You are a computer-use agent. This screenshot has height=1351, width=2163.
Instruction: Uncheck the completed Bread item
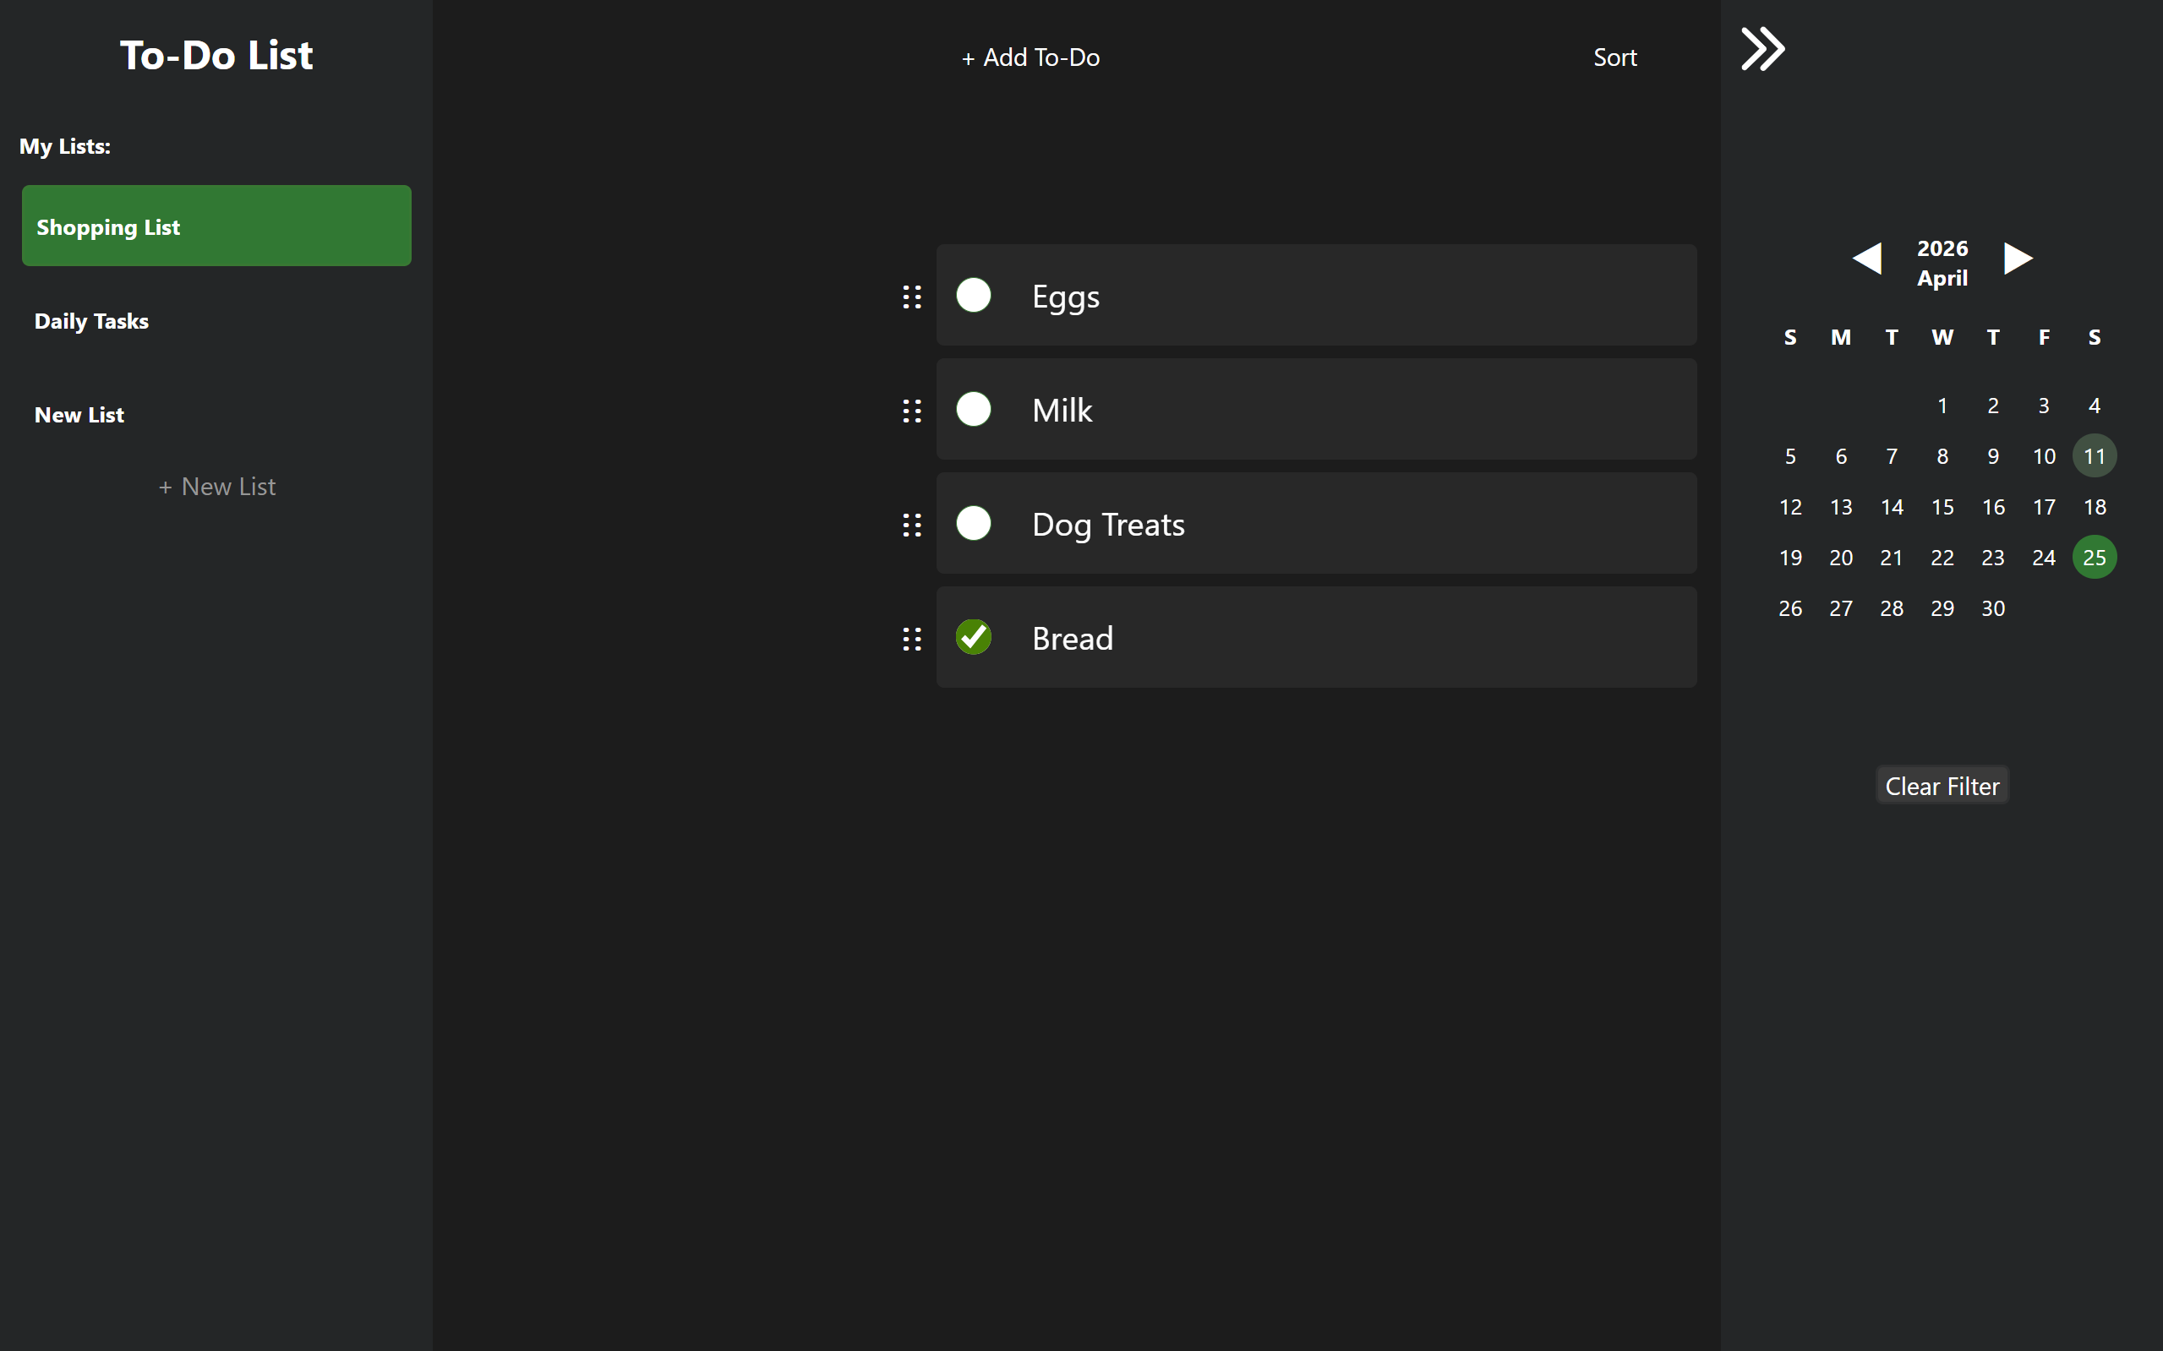coord(974,637)
